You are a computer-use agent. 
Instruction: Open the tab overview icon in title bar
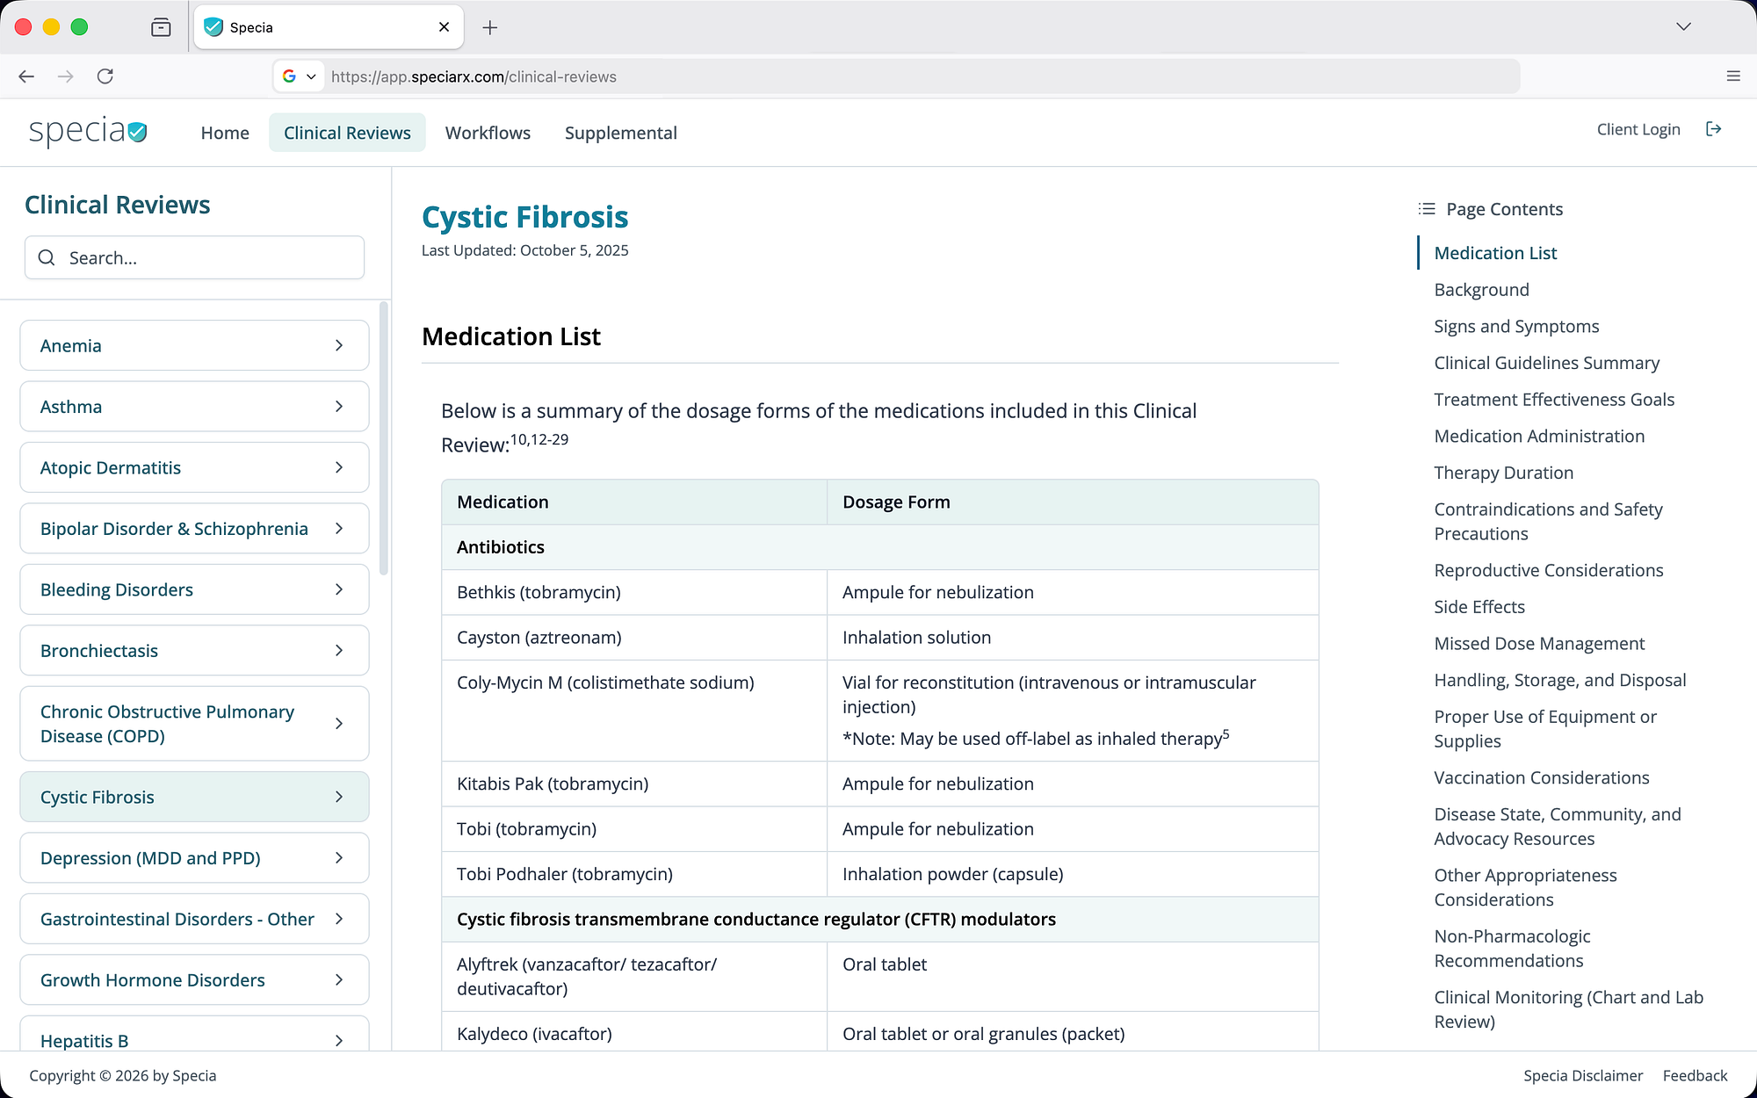pyautogui.click(x=161, y=27)
